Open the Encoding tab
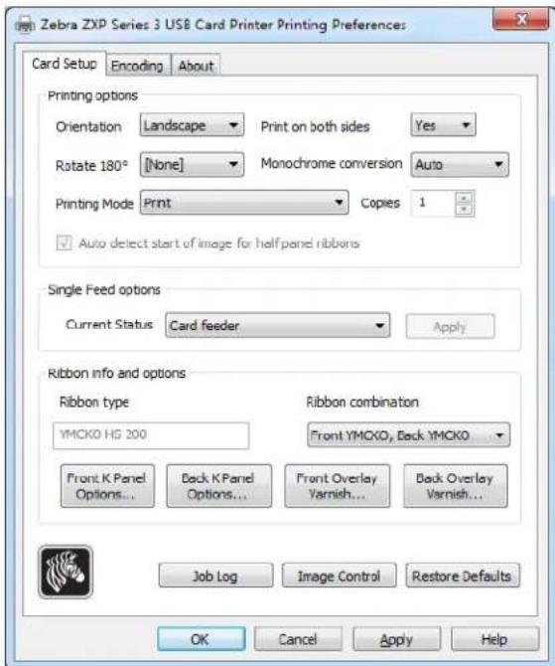Screen dimensions: 555x666 coord(137,66)
